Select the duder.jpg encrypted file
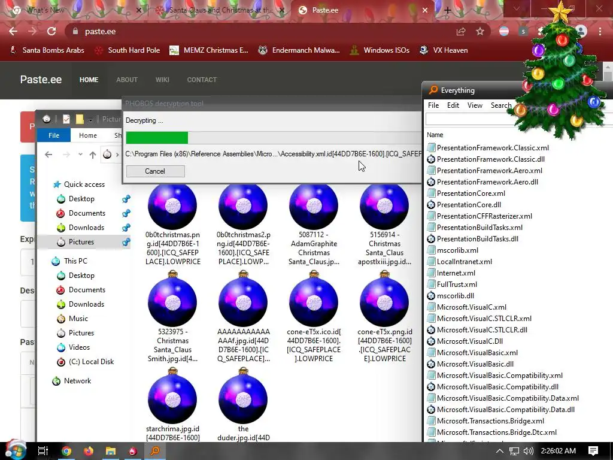This screenshot has height=460, width=613. [243, 405]
